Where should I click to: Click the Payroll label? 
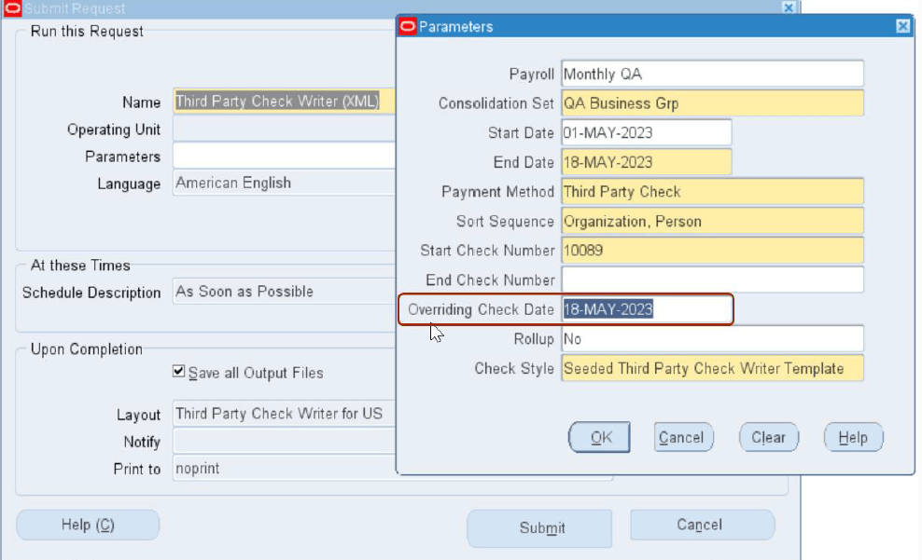(x=532, y=74)
